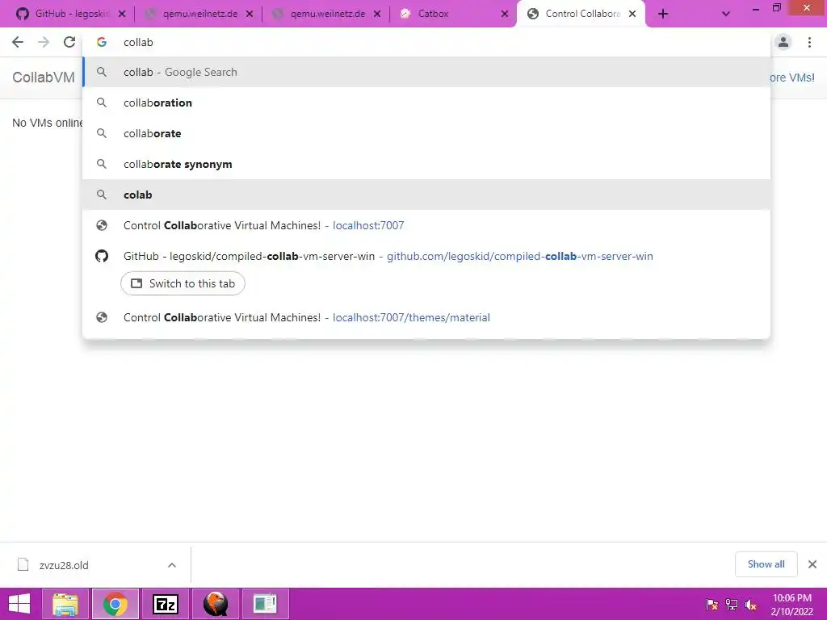Select 'collaborate synonym' suggestion

pyautogui.click(x=426, y=164)
